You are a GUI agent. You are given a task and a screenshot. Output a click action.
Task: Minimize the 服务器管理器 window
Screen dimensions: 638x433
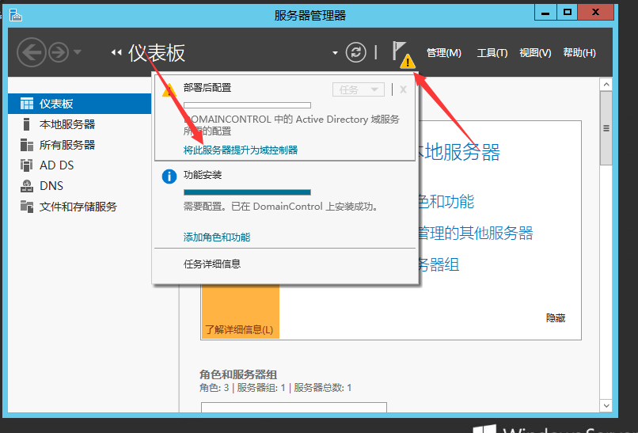click(545, 13)
